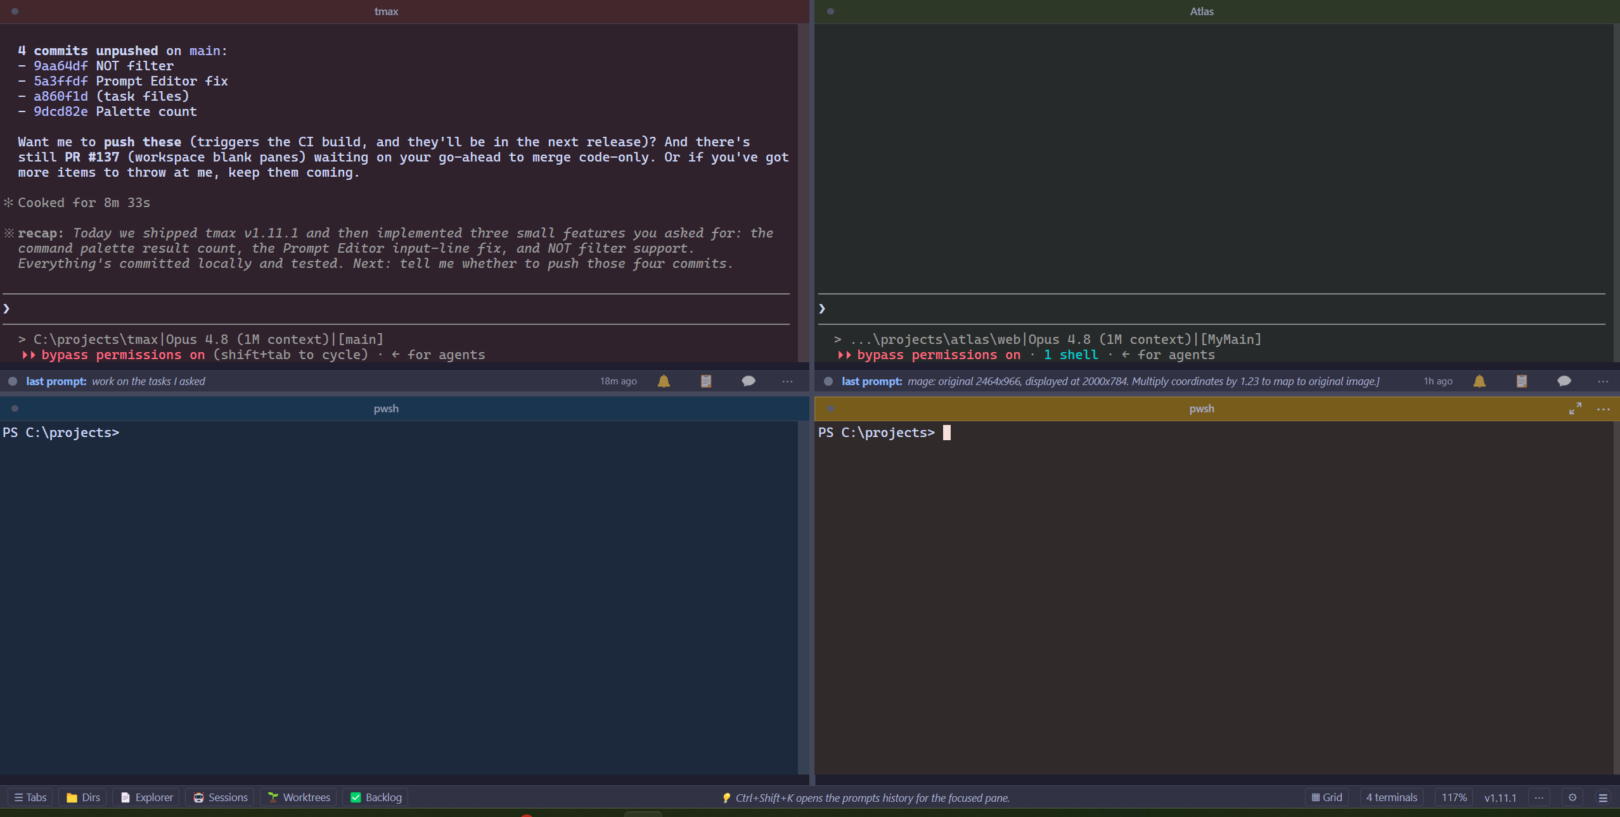Open the Sessions panel

point(220,797)
